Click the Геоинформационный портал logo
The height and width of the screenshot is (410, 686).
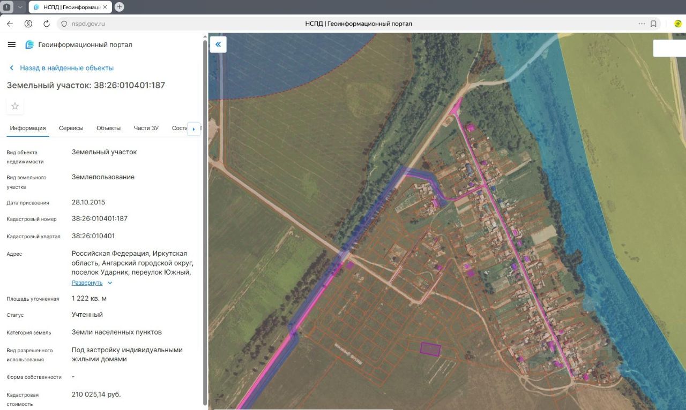coord(30,44)
